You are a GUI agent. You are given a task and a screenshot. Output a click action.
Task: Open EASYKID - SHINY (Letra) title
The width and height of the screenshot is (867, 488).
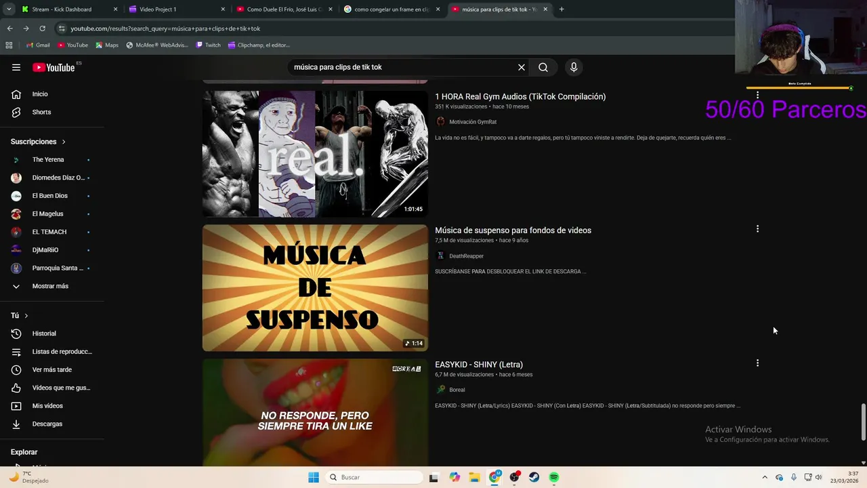point(479,365)
